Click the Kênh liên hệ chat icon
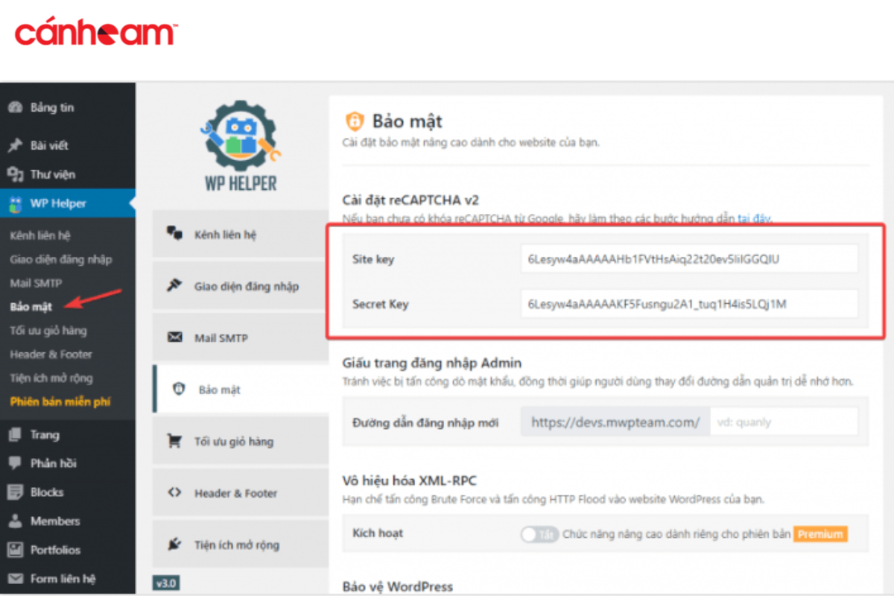The image size is (894, 596). pos(175,235)
